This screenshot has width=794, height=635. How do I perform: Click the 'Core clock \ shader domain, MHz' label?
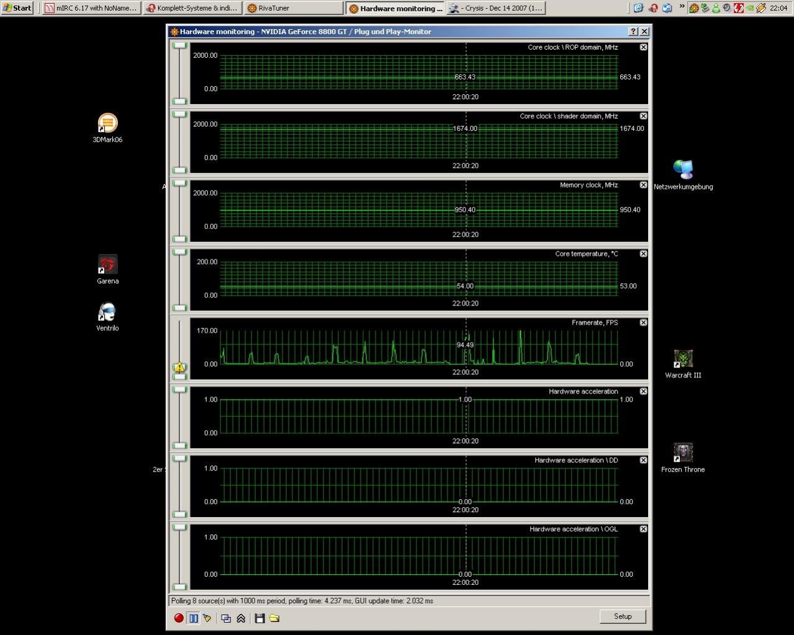tap(569, 116)
